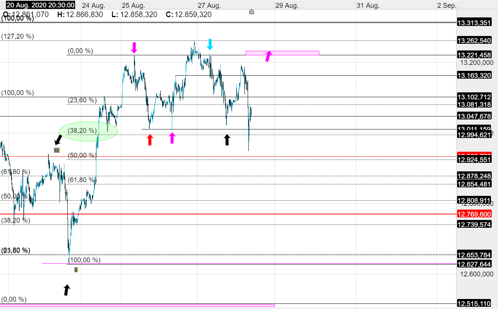
Task: Click the (0,00 %) label above 12.515,110 line
Action: 14,299
